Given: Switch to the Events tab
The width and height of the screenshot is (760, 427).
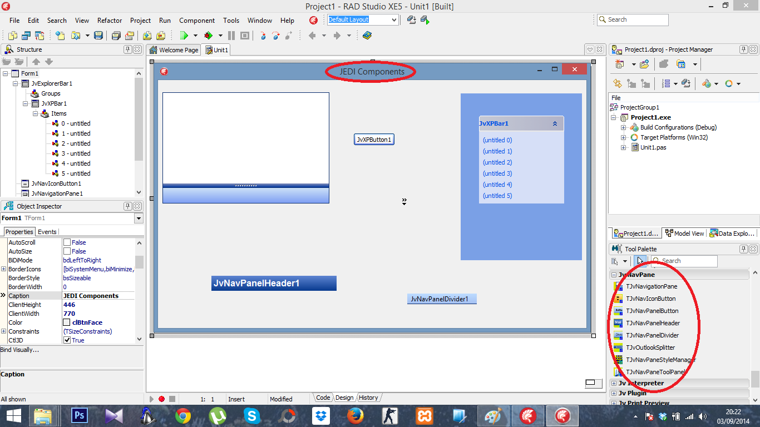Looking at the screenshot, I should coord(47,231).
